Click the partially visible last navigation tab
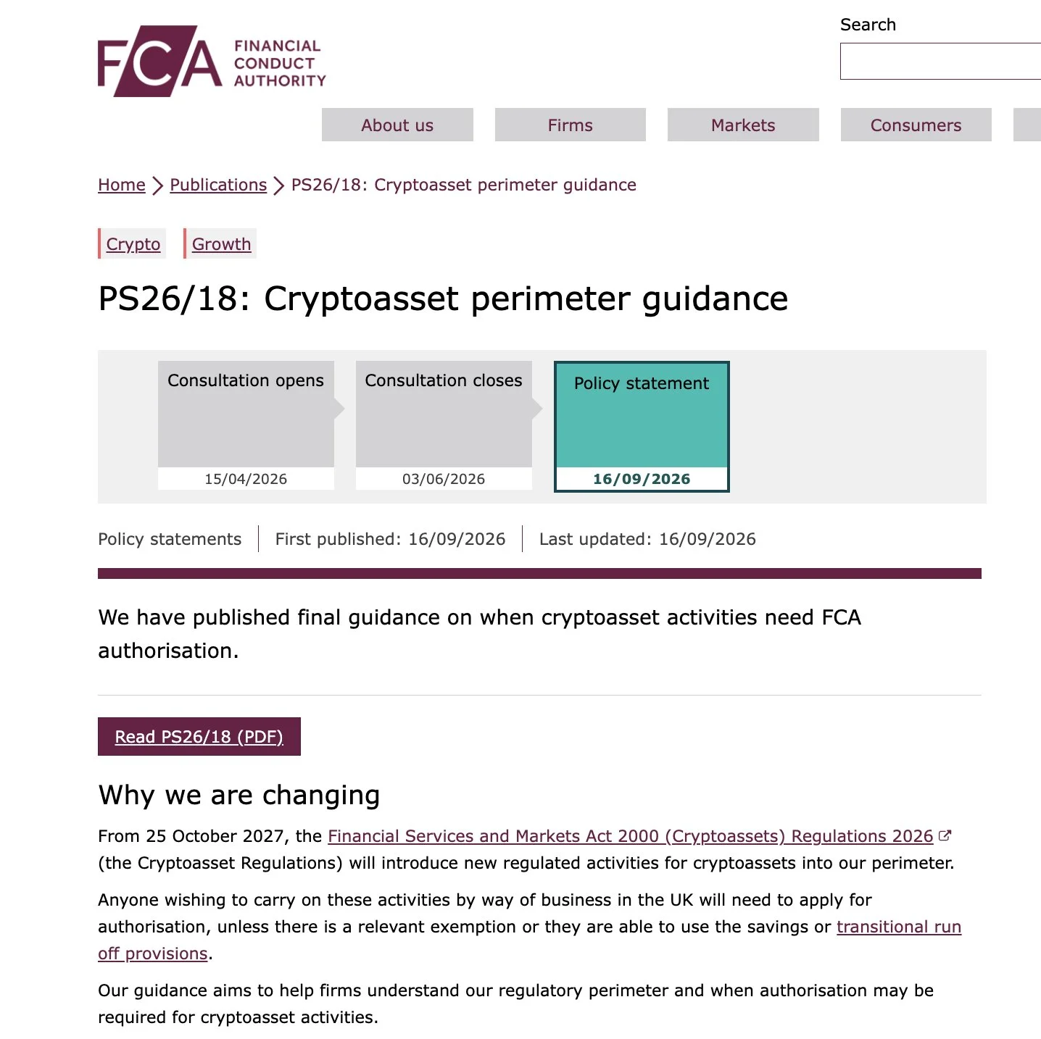The image size is (1041, 1039). (1027, 125)
